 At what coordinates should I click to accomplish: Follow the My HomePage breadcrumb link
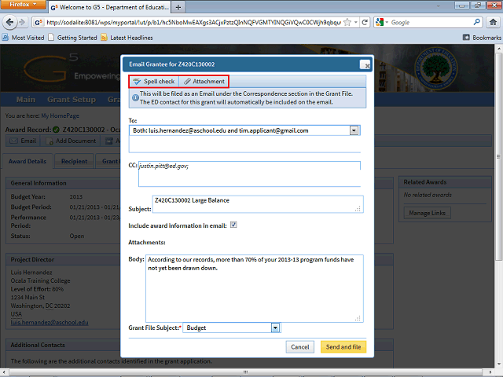60,115
